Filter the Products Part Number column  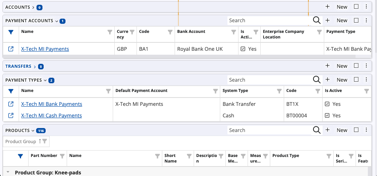click(x=62, y=156)
